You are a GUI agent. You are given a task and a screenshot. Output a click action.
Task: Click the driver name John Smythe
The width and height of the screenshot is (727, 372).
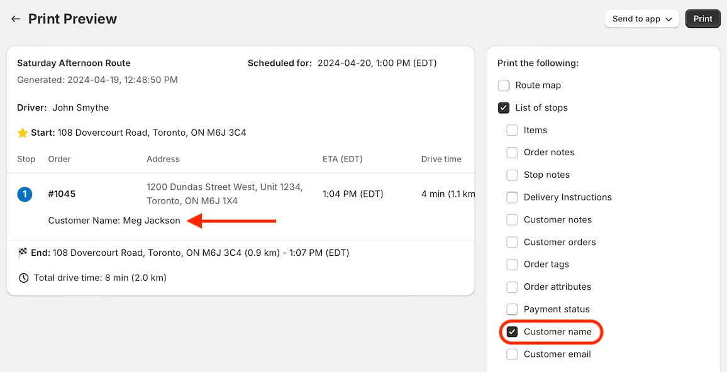point(80,108)
